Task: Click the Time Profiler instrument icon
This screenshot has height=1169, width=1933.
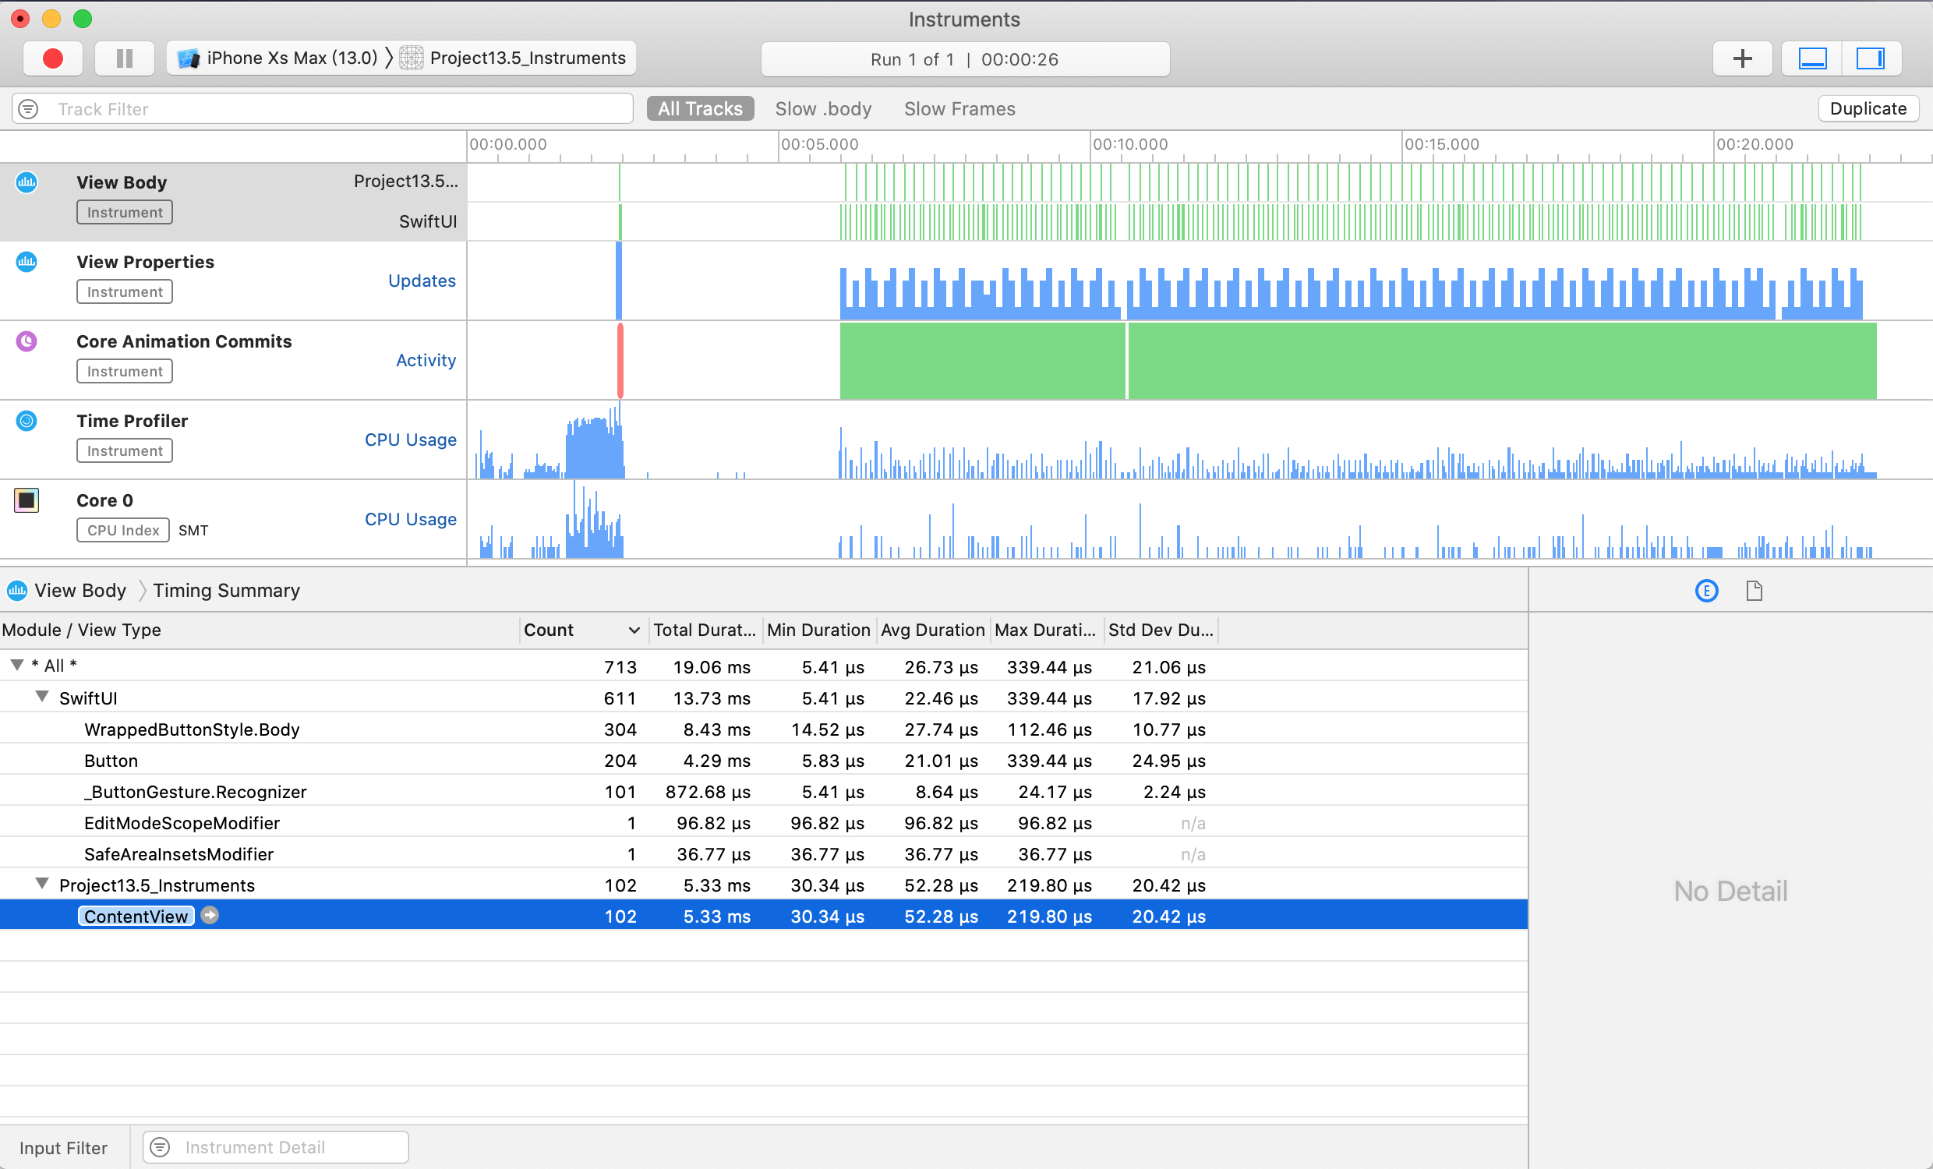Action: click(27, 421)
